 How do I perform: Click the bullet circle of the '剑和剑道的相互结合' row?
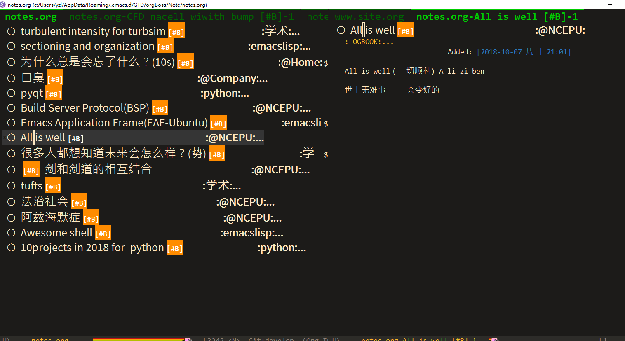tap(12, 170)
